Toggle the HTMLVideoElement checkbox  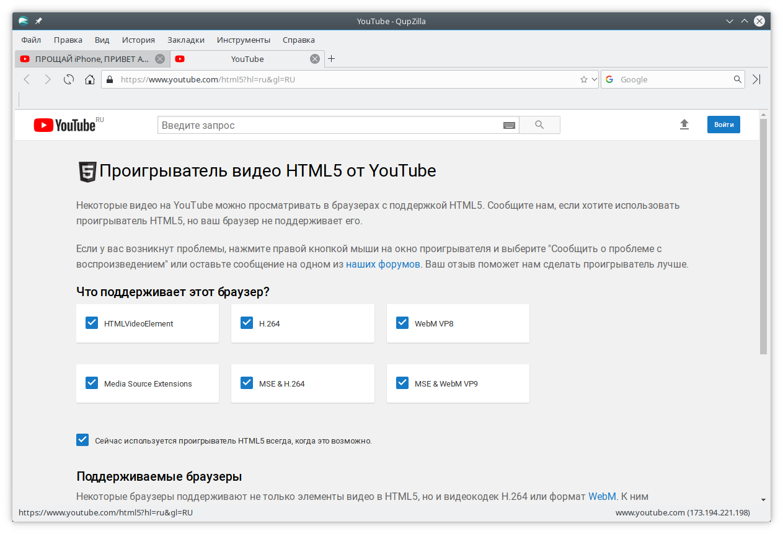[92, 323]
